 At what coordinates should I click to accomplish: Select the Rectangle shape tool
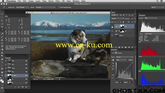2,69
